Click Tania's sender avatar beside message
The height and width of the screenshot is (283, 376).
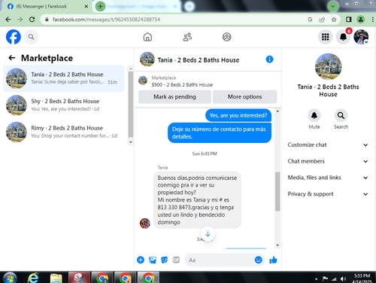[145, 224]
